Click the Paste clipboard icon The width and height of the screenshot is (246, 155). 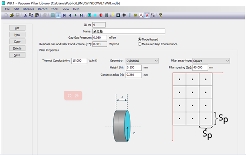(x=37, y=15)
